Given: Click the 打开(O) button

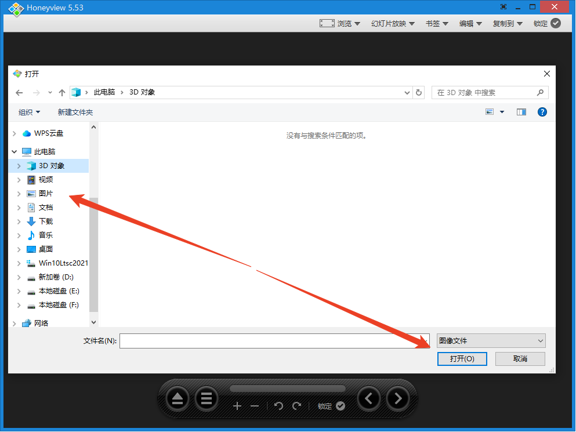Looking at the screenshot, I should (x=462, y=358).
